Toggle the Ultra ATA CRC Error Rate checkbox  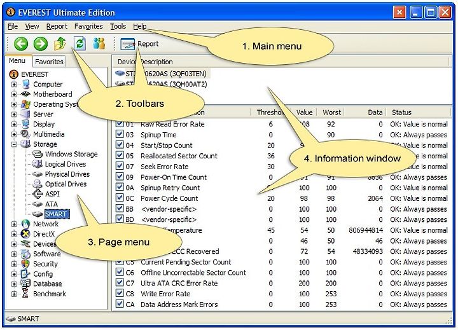120,282
